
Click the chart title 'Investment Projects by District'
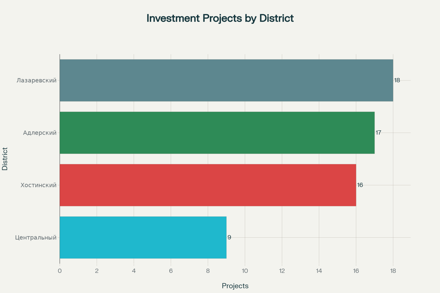[220, 18]
